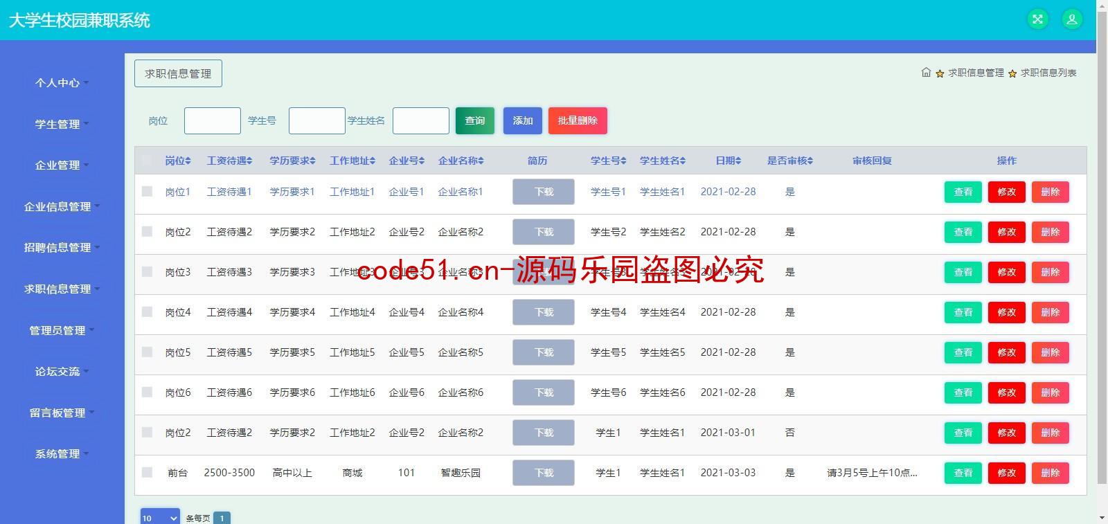Viewport: 1108px width, 524px height.
Task: Toggle fullscreen mode icon in header
Action: click(1037, 19)
